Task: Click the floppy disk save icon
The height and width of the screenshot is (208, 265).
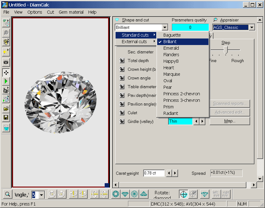Action: pyautogui.click(x=6, y=118)
